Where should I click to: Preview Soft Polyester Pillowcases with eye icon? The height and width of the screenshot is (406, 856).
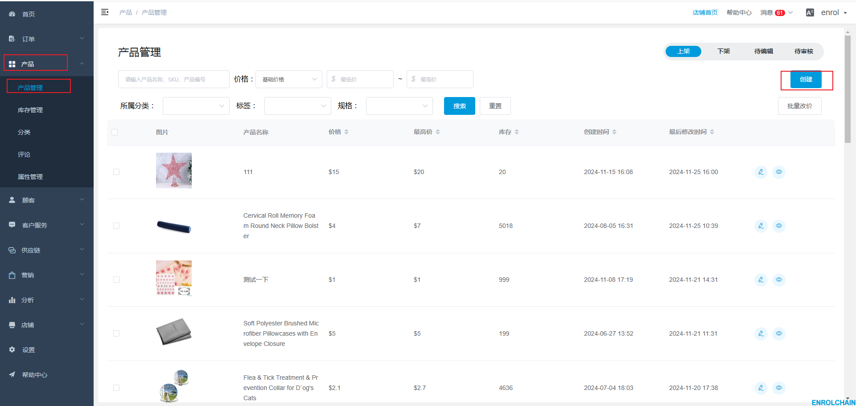coord(779,333)
